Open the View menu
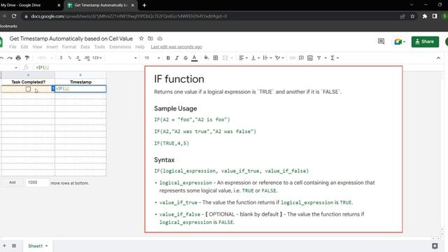Viewport: 448px width, 252px height. [x=37, y=47]
